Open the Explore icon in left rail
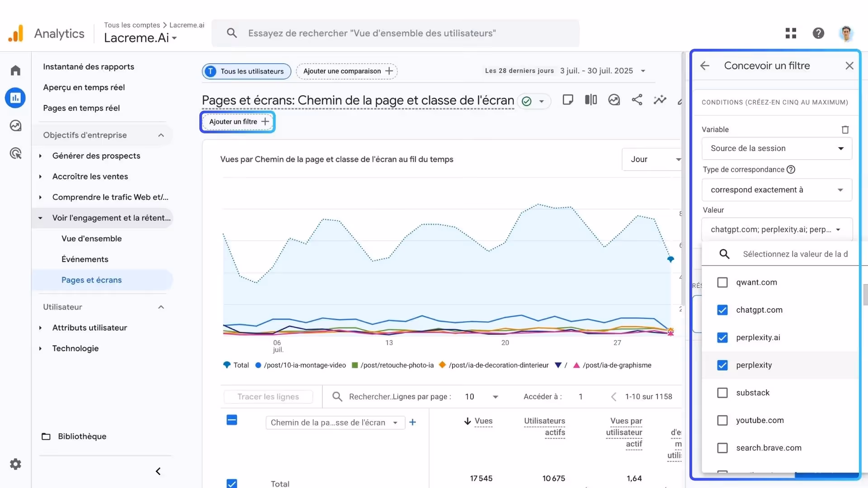The width and height of the screenshot is (868, 488). 15,126
